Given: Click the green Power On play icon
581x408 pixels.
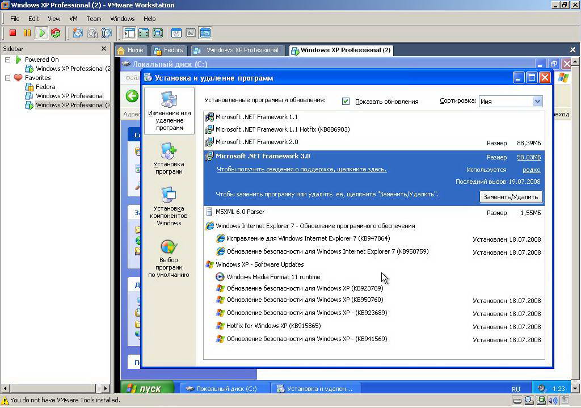Looking at the screenshot, I should click(41, 33).
